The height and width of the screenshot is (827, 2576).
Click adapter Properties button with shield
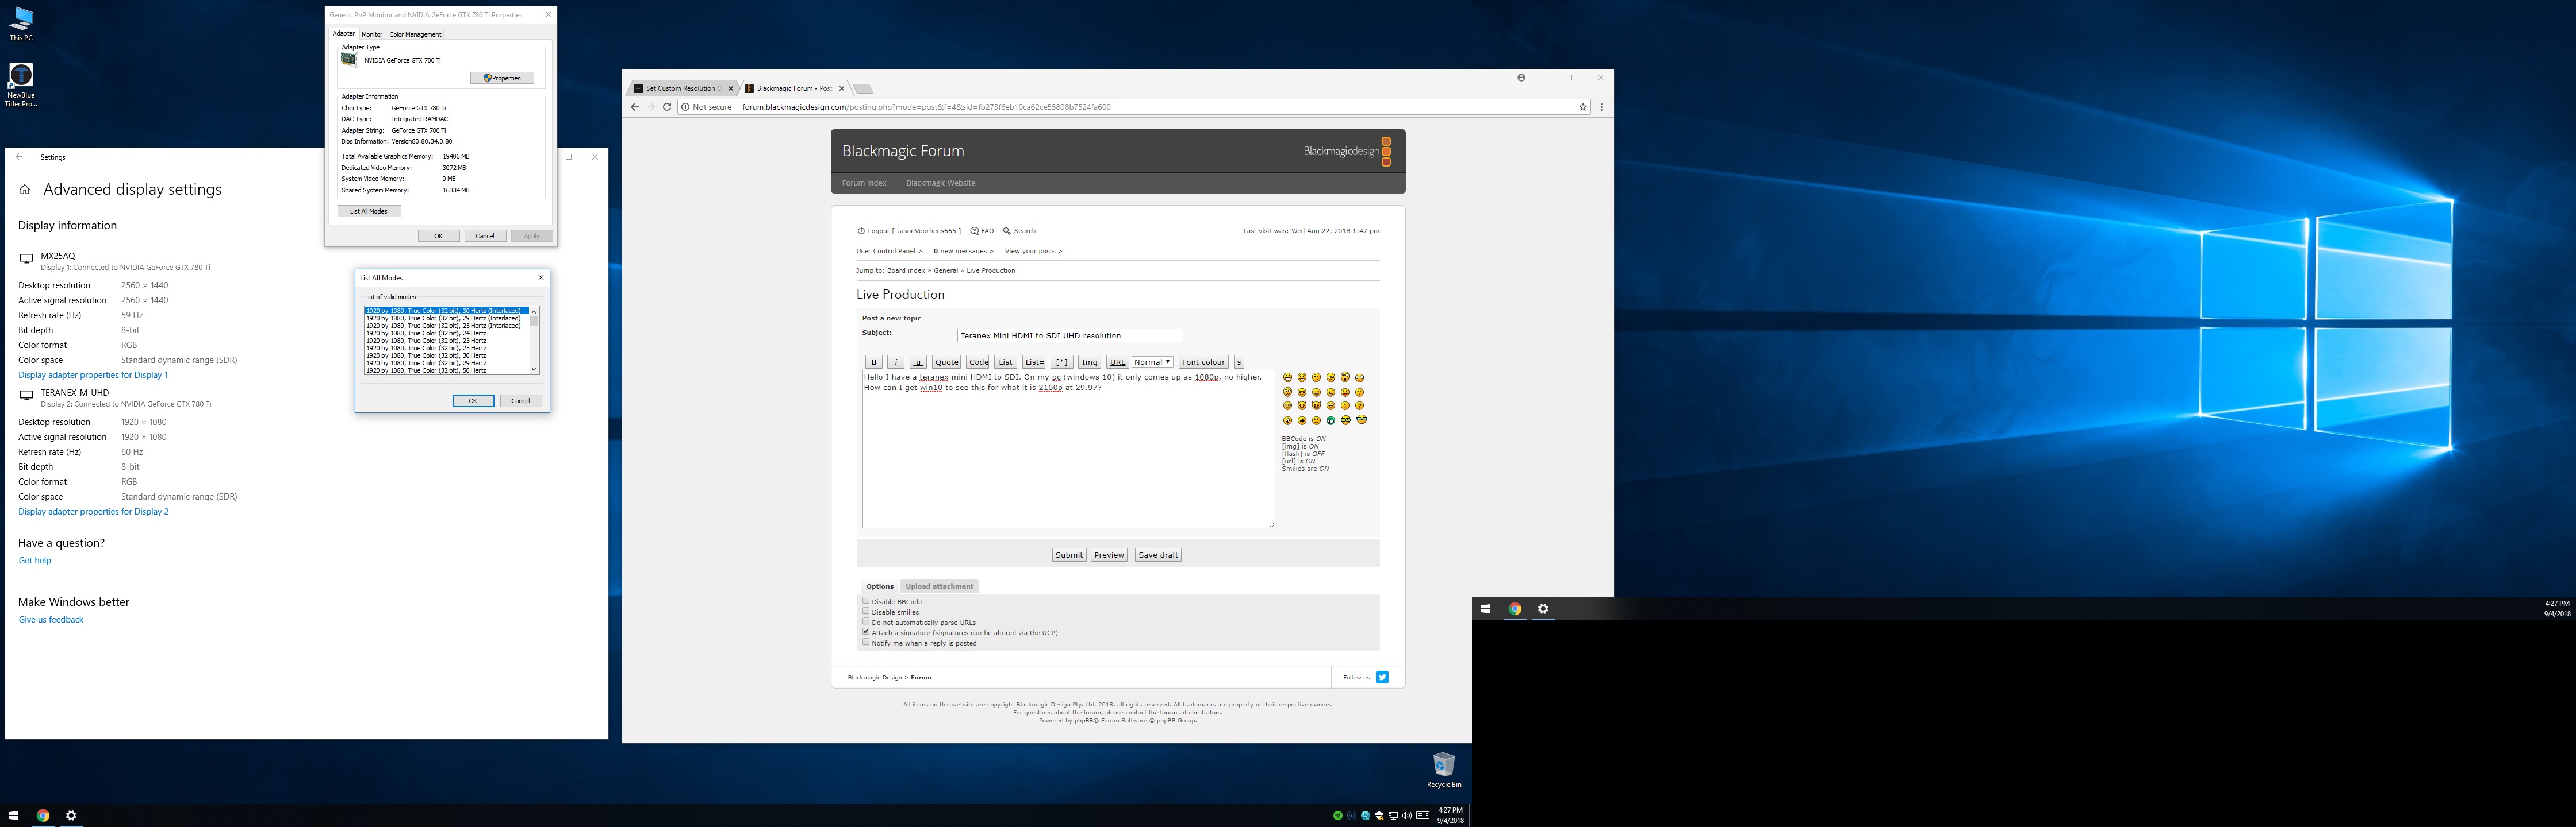point(502,78)
